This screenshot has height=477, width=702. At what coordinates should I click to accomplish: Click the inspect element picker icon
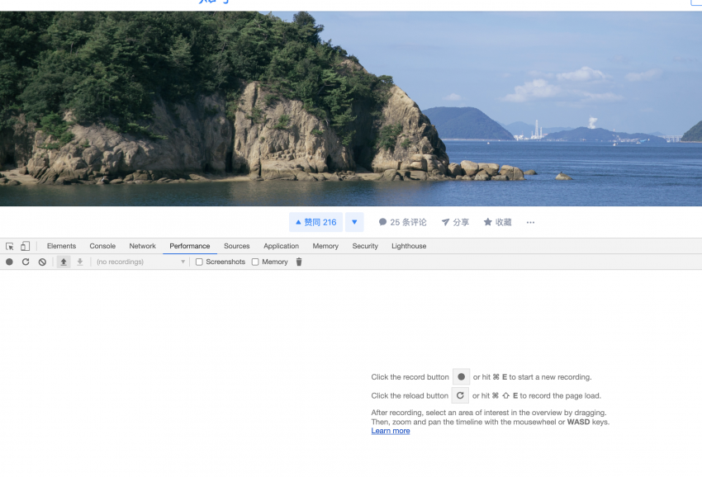point(10,246)
